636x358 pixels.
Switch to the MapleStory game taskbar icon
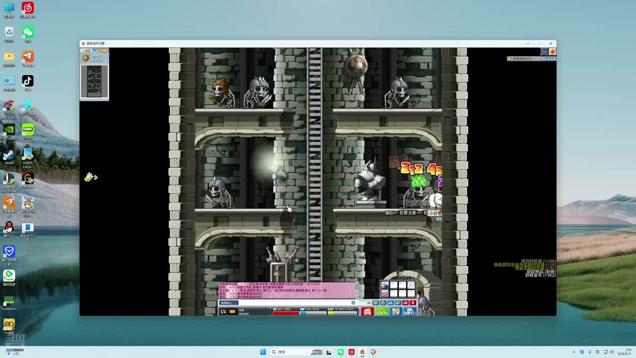pyautogui.click(x=362, y=352)
